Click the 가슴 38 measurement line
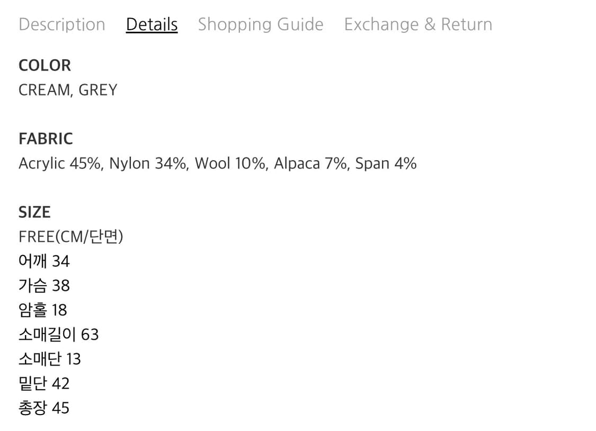Image resolution: width=596 pixels, height=431 pixels. [x=44, y=286]
